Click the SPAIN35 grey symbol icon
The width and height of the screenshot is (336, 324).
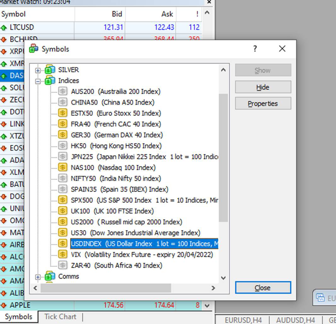63,189
